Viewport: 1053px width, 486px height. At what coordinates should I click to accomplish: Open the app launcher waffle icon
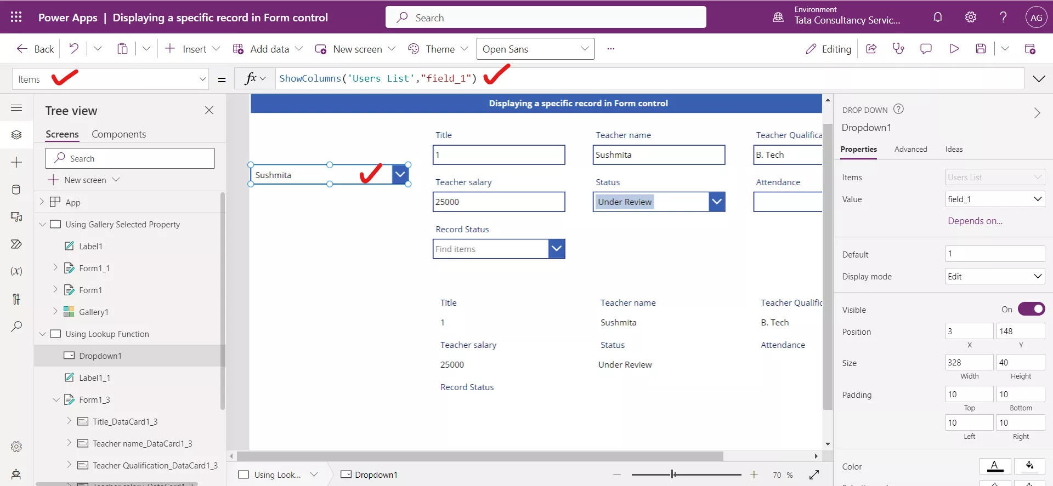(16, 17)
